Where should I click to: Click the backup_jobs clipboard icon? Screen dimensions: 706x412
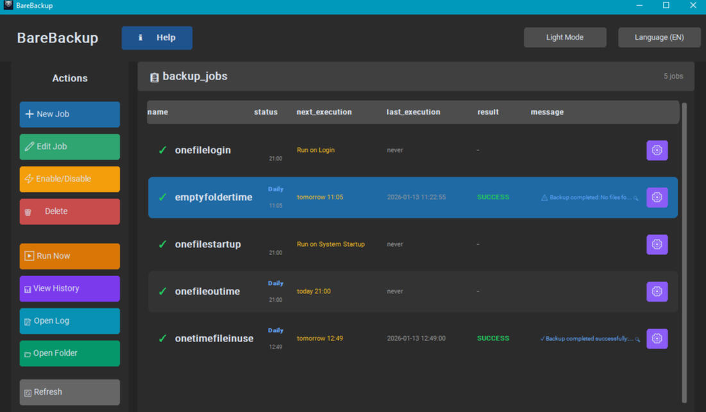click(x=154, y=77)
